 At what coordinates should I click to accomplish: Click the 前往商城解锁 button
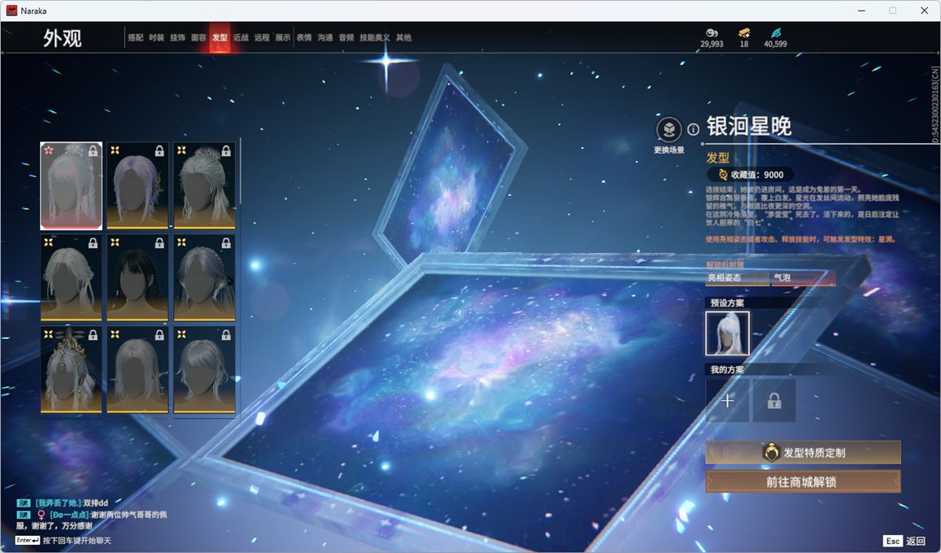[803, 481]
